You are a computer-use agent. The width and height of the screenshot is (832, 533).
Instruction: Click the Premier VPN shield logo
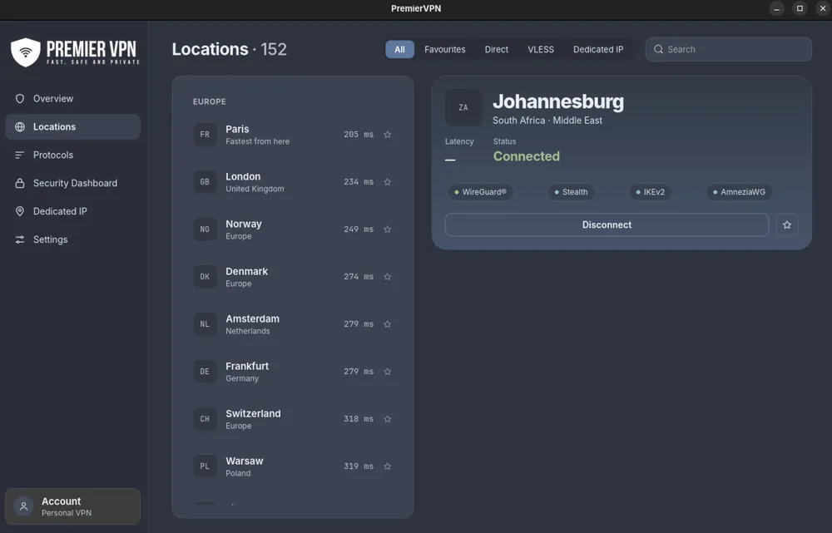(x=26, y=52)
